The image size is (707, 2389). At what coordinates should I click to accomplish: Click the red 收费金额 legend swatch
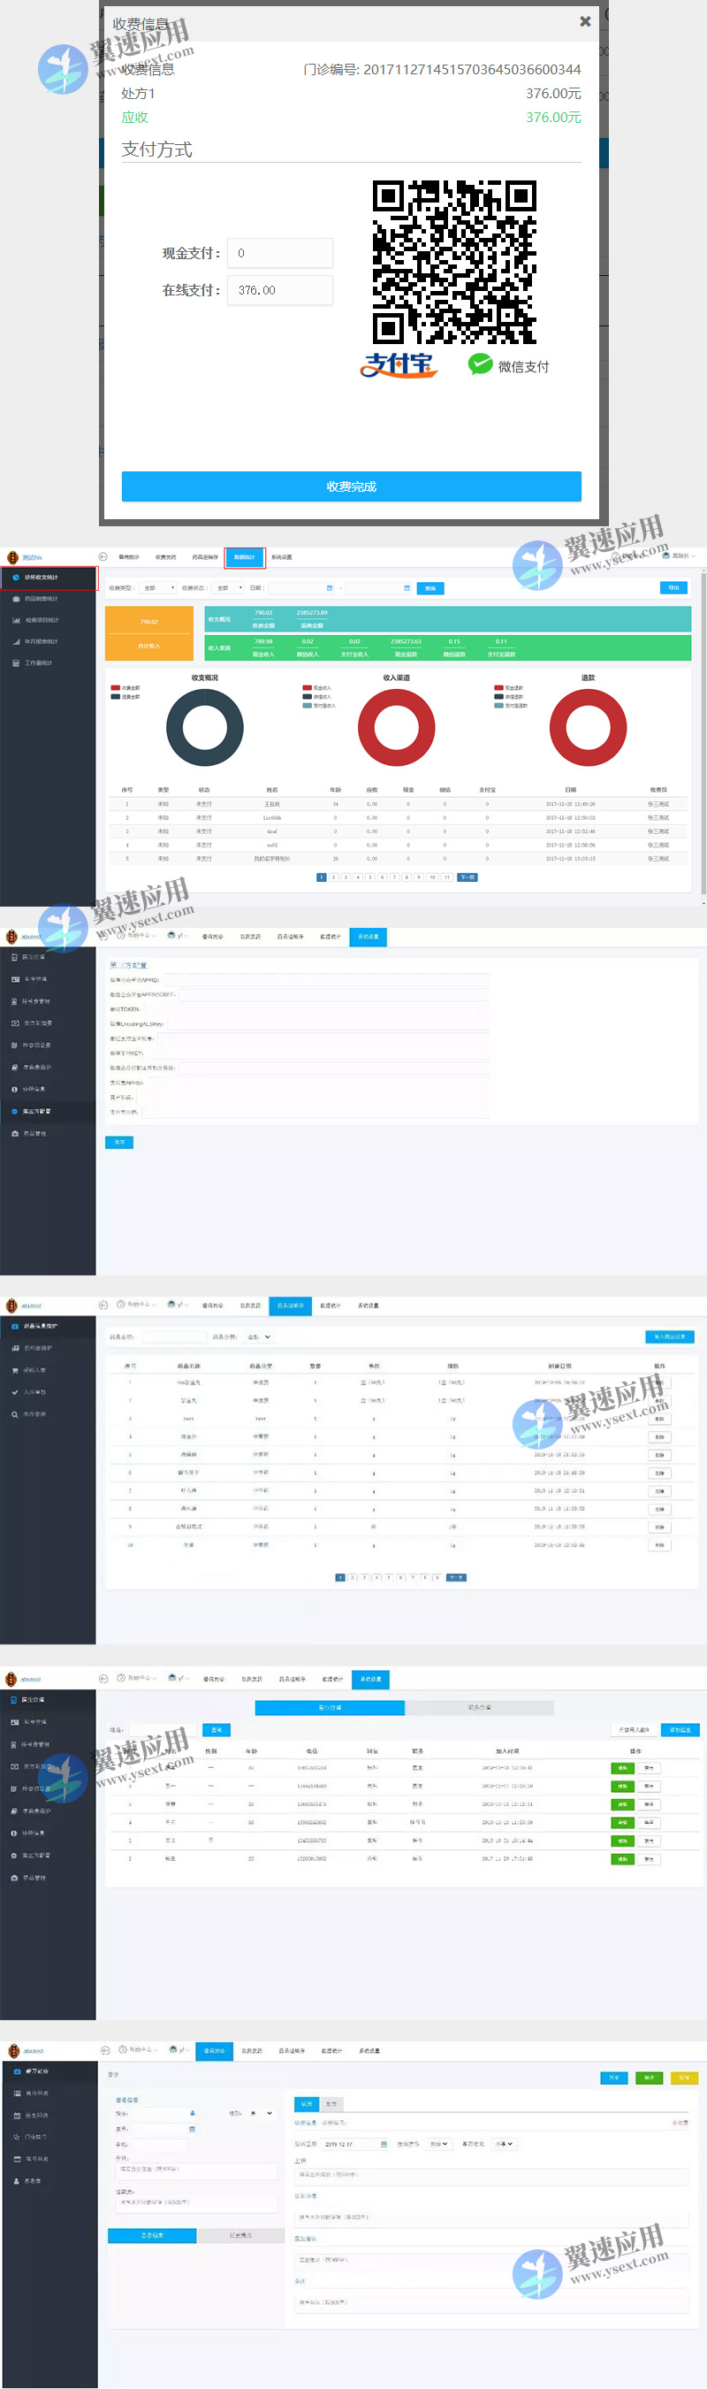[x=115, y=688]
